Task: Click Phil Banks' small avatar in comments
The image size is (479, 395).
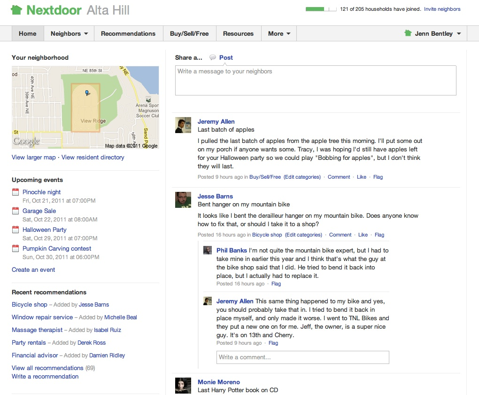Action: (x=208, y=250)
